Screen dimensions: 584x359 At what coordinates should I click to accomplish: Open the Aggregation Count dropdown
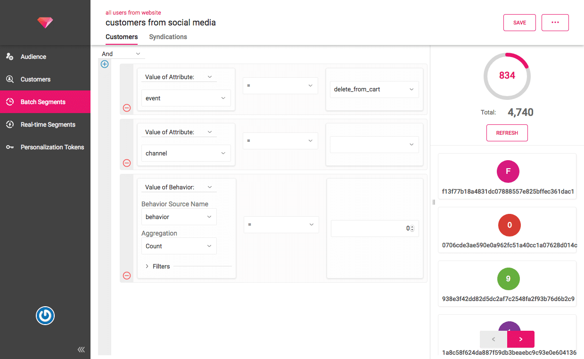[x=179, y=246]
